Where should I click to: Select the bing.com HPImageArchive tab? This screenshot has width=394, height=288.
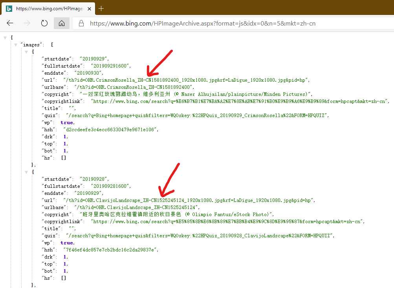[48, 9]
